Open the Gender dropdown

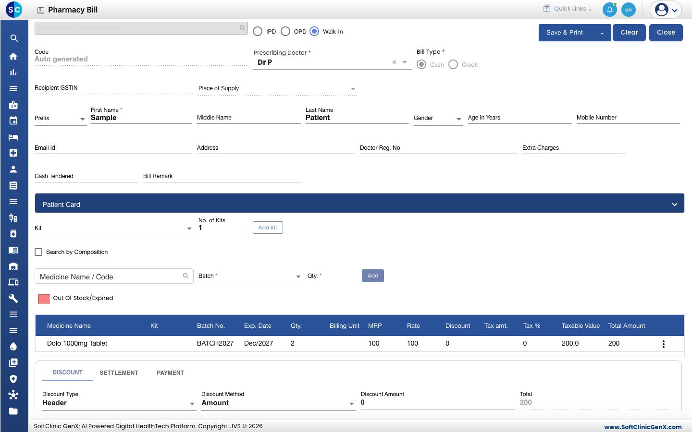pos(438,118)
